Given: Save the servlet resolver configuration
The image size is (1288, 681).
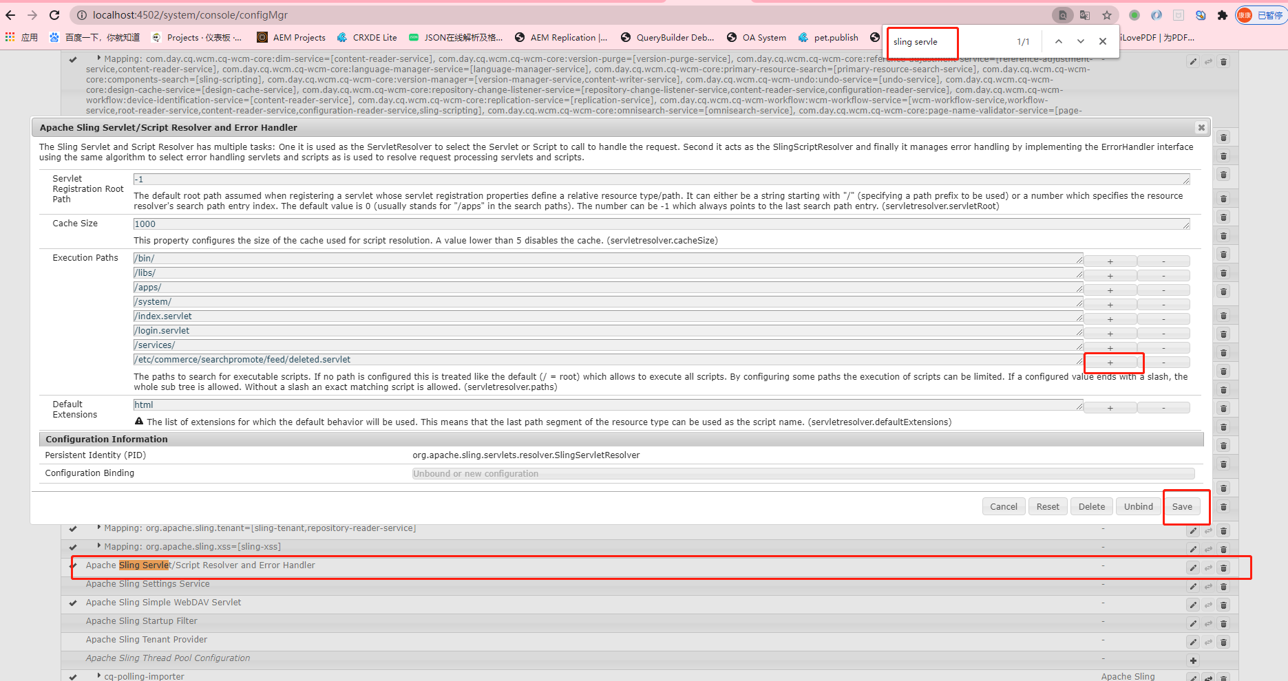Looking at the screenshot, I should tap(1182, 506).
